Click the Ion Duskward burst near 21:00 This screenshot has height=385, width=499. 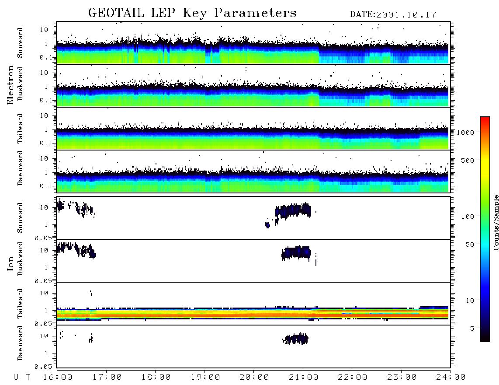click(x=296, y=252)
